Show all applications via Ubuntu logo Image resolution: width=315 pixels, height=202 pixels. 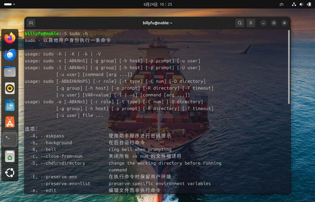[10, 172]
